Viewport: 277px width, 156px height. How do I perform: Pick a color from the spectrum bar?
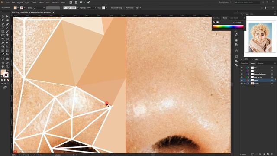click(228, 26)
